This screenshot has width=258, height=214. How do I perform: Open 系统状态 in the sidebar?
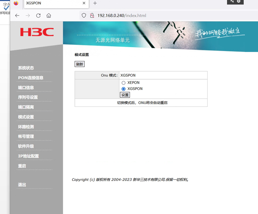(x=26, y=68)
